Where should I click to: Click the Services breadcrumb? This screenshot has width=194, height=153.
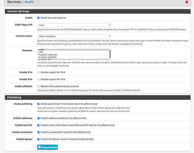(x=14, y=2)
